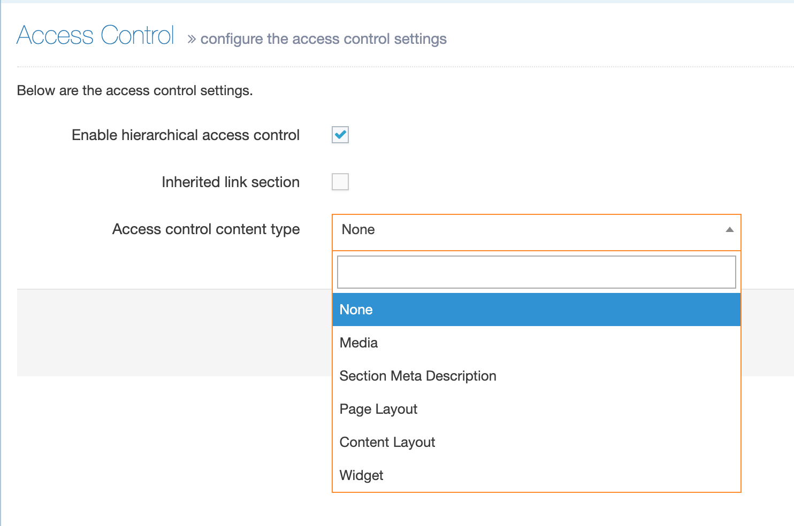Click the Enable hierarchical access control label
794x526 pixels.
[x=186, y=135]
